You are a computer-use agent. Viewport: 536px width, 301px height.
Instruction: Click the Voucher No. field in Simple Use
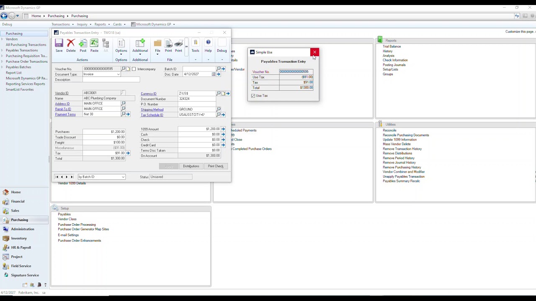click(x=296, y=72)
